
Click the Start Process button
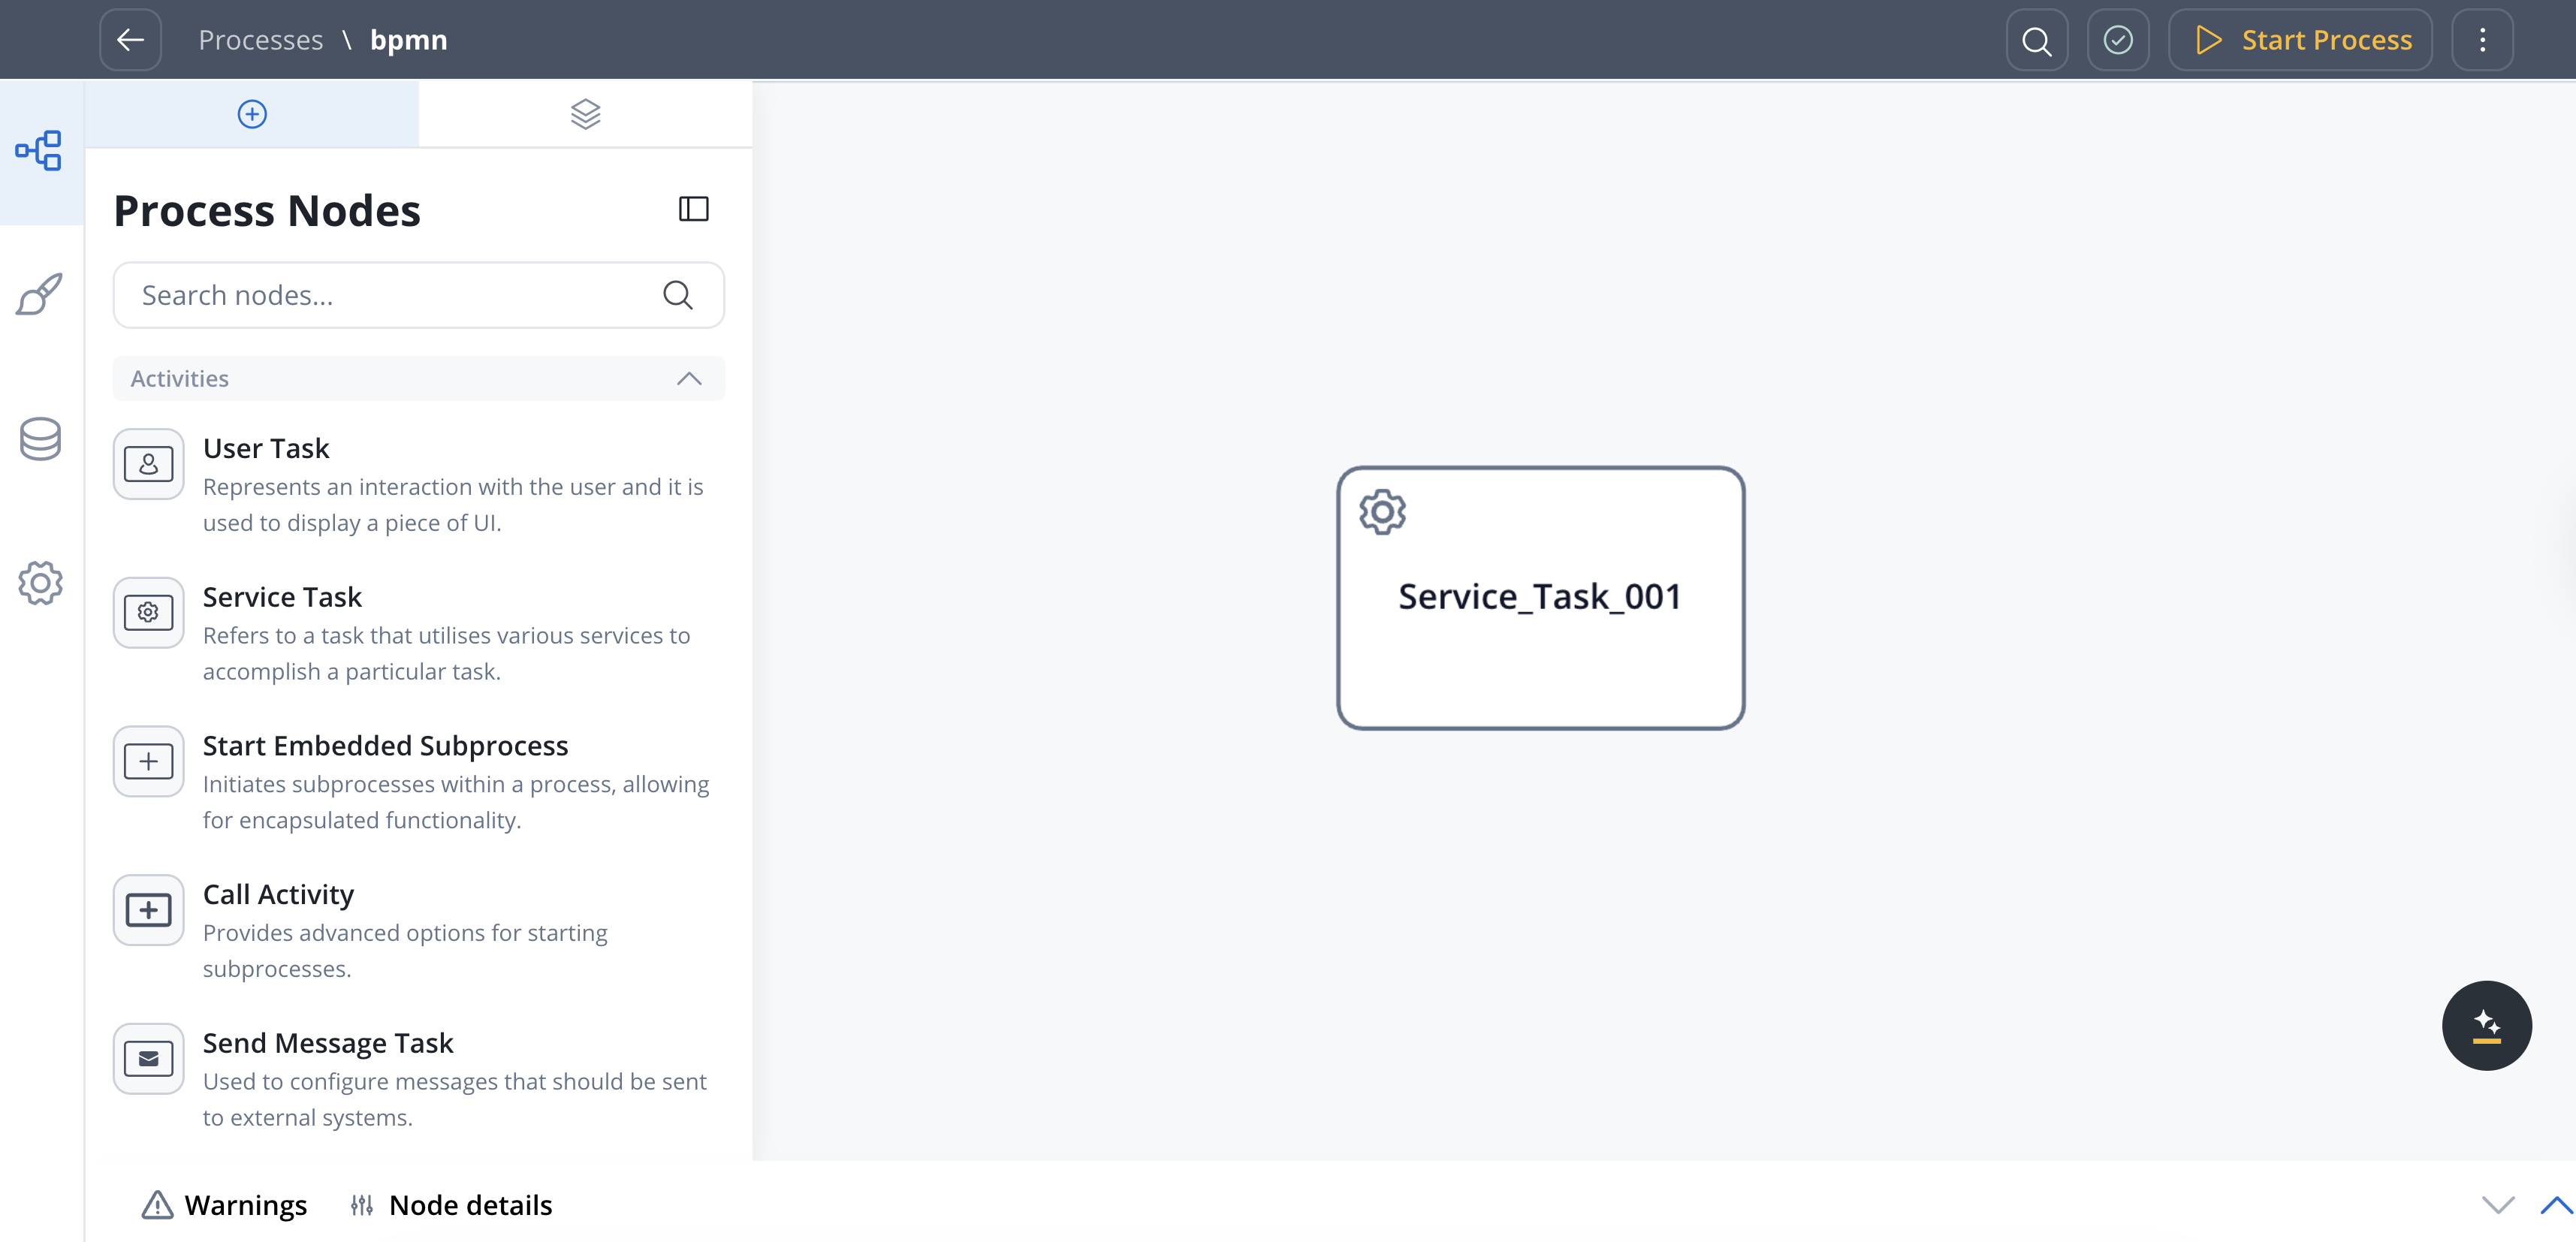2300,40
